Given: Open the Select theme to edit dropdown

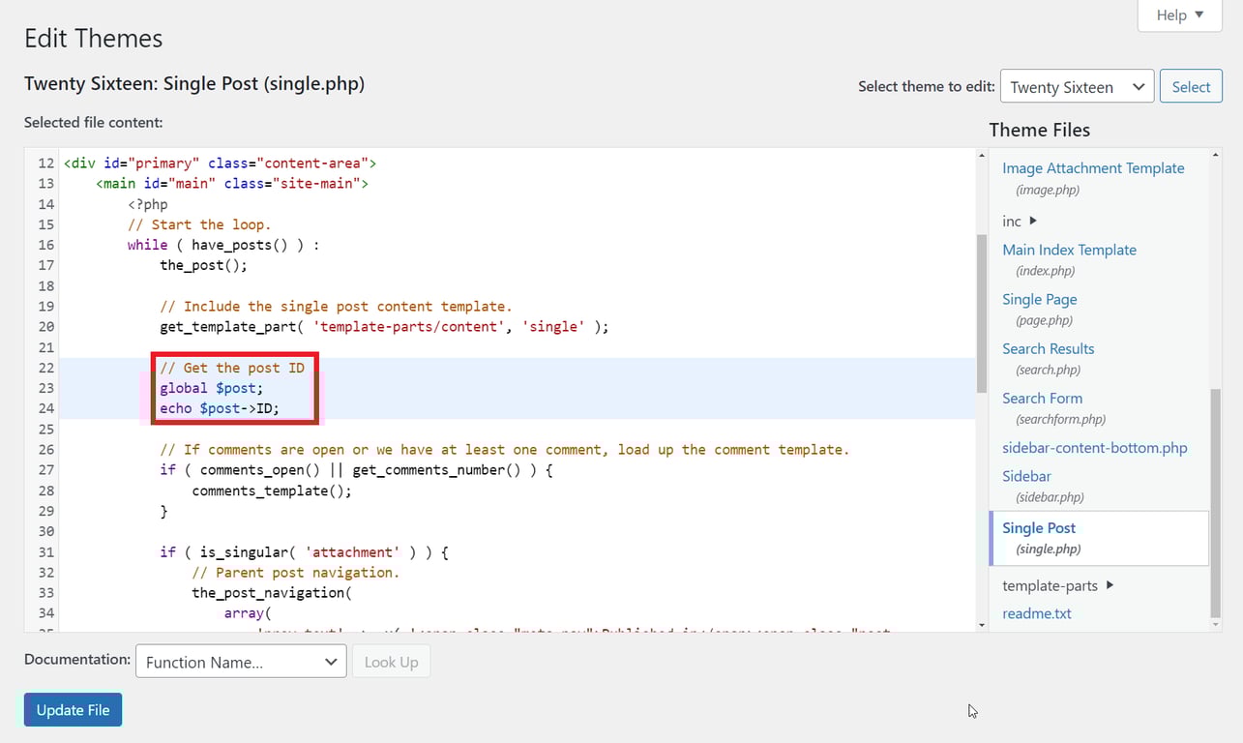Looking at the screenshot, I should 1076,86.
